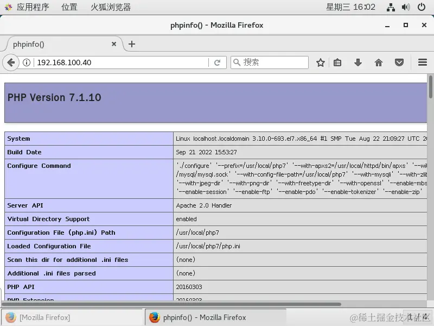Click the 20160303 PHP API value
This screenshot has width=434, height=326.
coord(189,287)
